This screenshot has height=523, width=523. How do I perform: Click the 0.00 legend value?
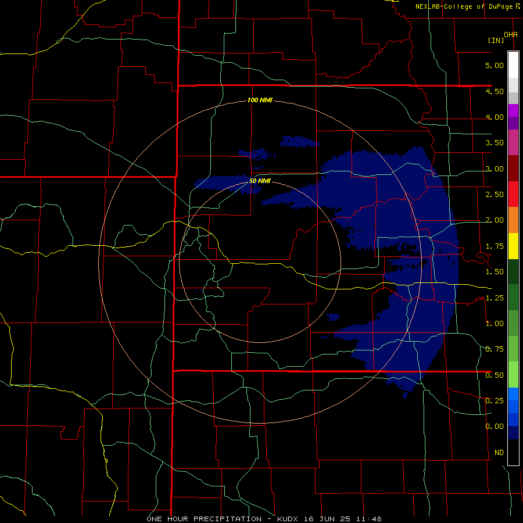(495, 427)
